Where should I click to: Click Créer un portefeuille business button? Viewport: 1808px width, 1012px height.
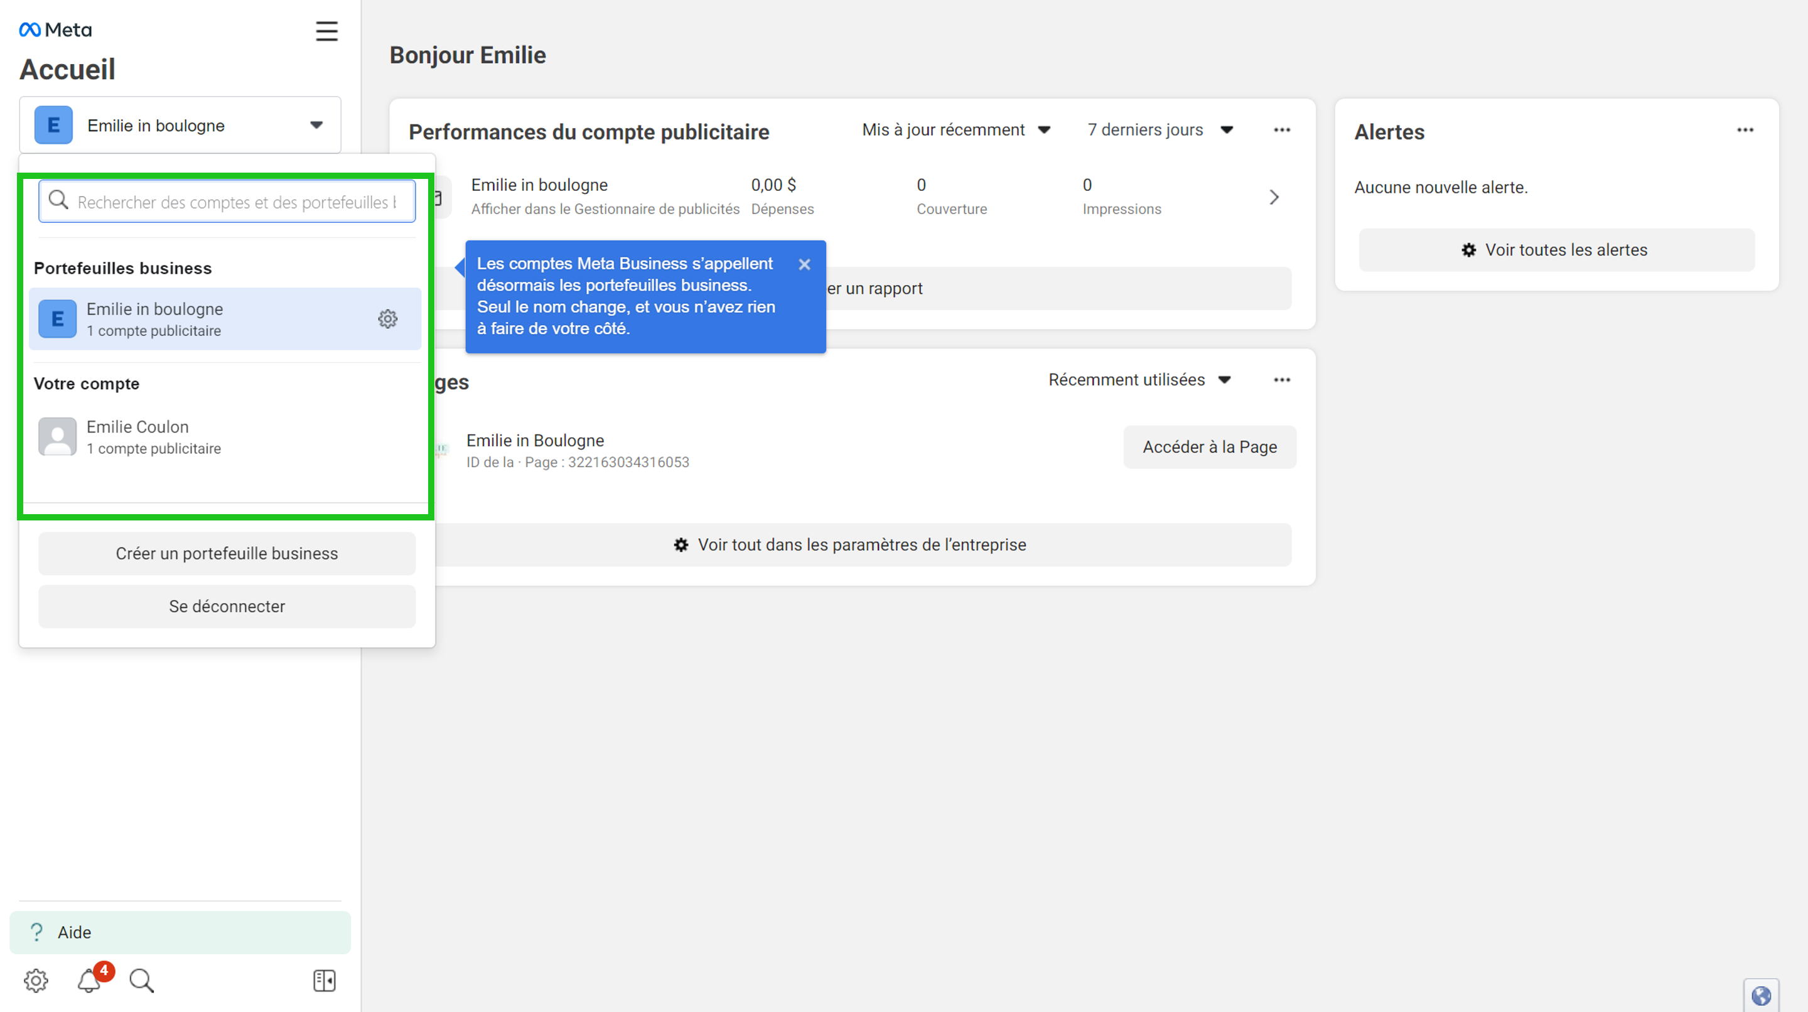click(x=227, y=553)
